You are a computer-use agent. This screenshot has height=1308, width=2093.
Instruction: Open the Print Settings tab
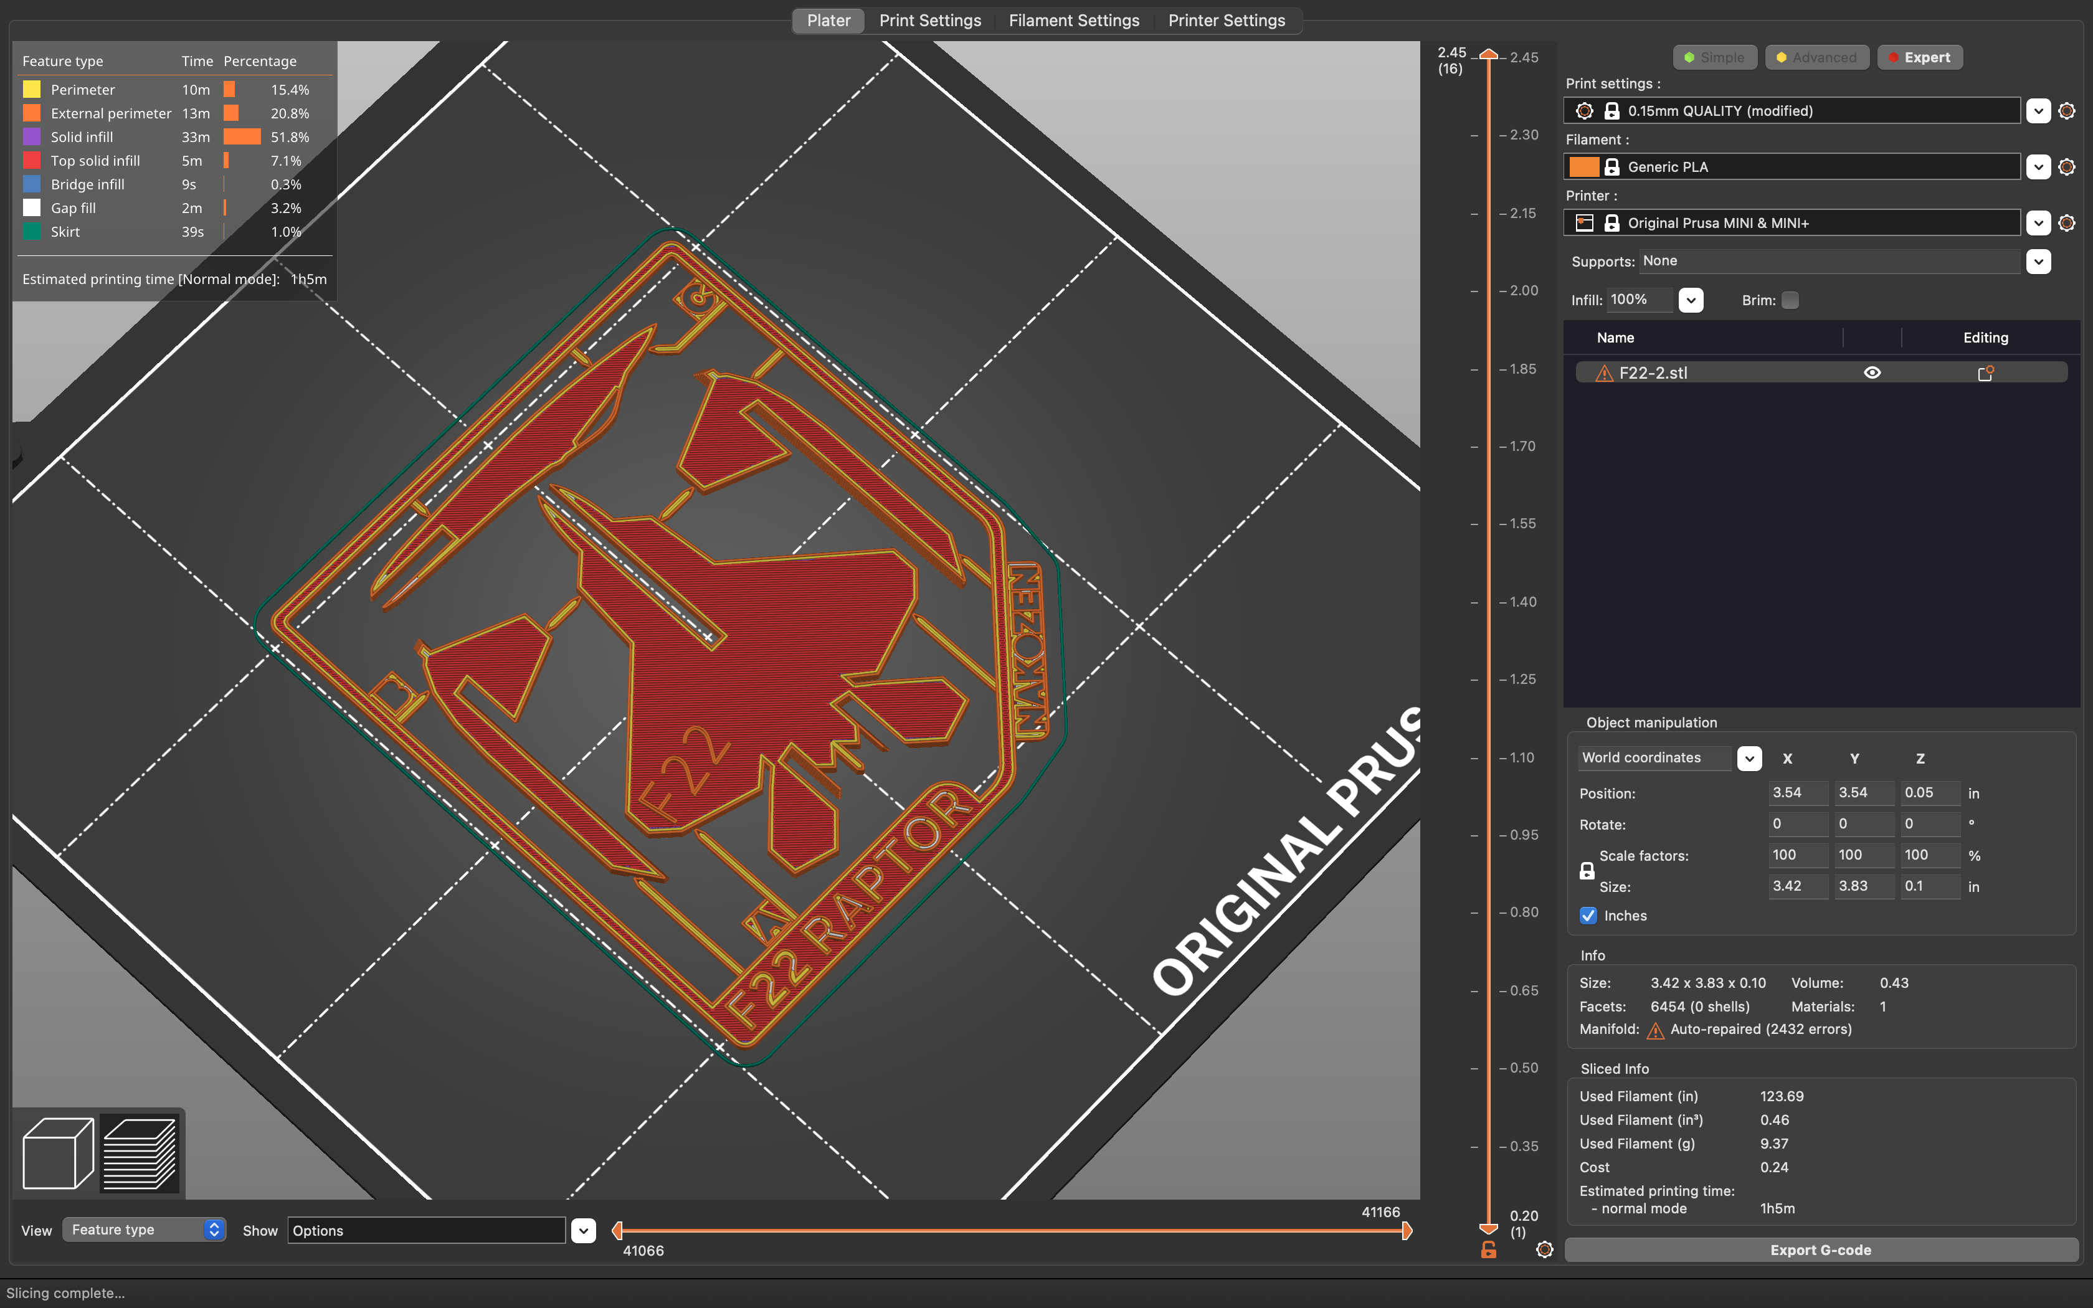(x=930, y=21)
